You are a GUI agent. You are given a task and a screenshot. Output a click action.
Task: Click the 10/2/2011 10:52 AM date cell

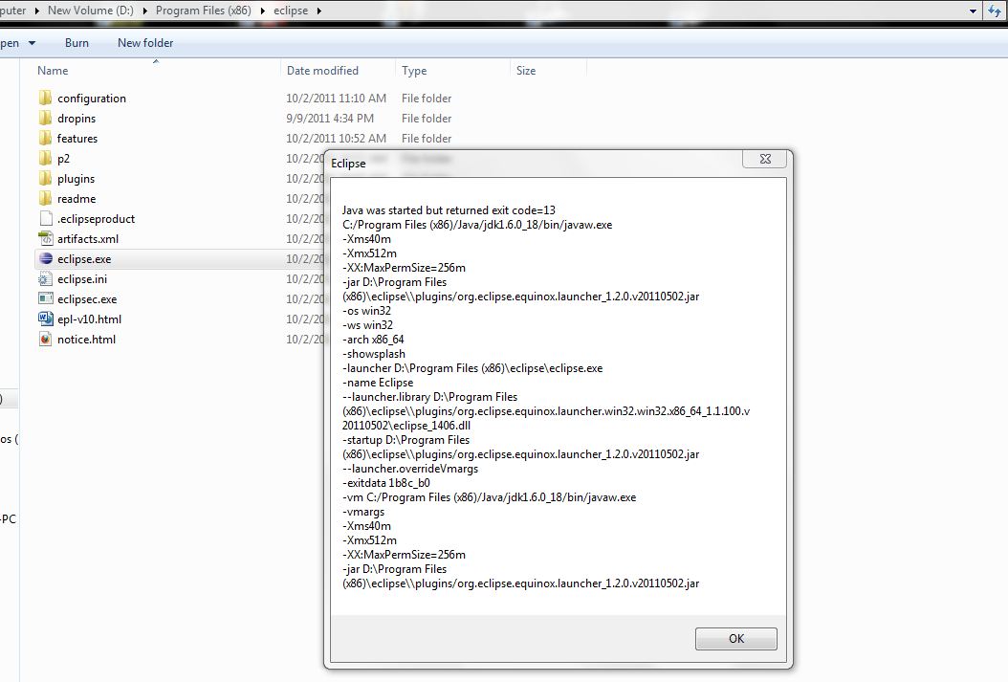pyautogui.click(x=337, y=138)
